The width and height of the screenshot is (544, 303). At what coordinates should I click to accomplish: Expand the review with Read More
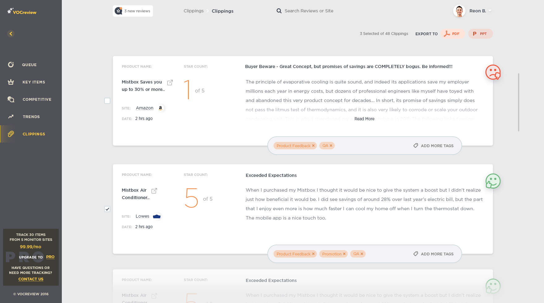coord(364,119)
